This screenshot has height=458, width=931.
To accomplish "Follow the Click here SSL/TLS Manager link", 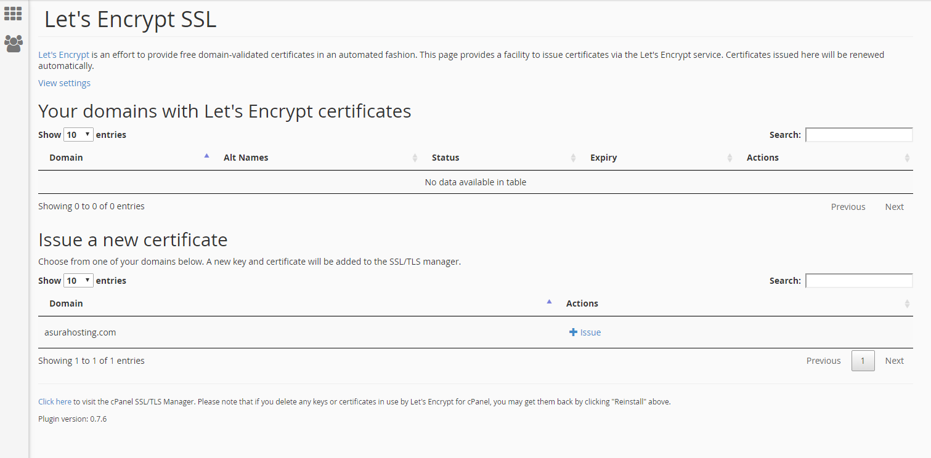I will pos(55,401).
